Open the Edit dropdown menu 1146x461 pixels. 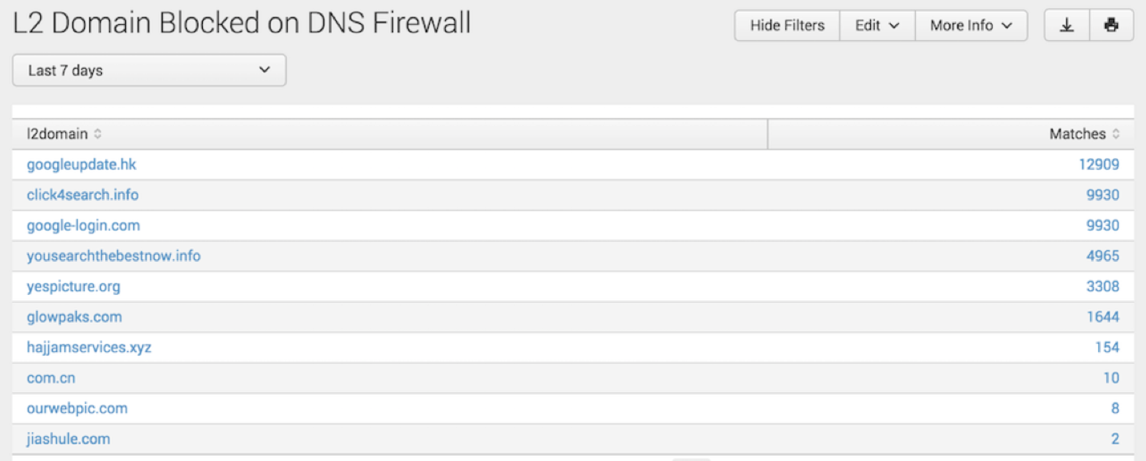(x=876, y=25)
